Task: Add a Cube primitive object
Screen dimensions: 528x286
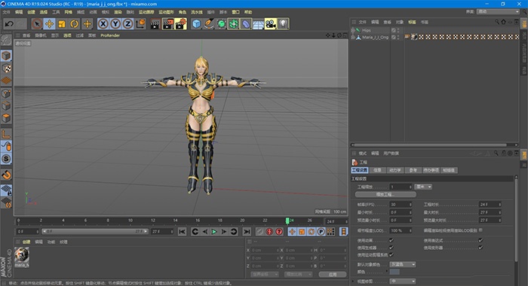Action: pyautogui.click(x=197, y=24)
